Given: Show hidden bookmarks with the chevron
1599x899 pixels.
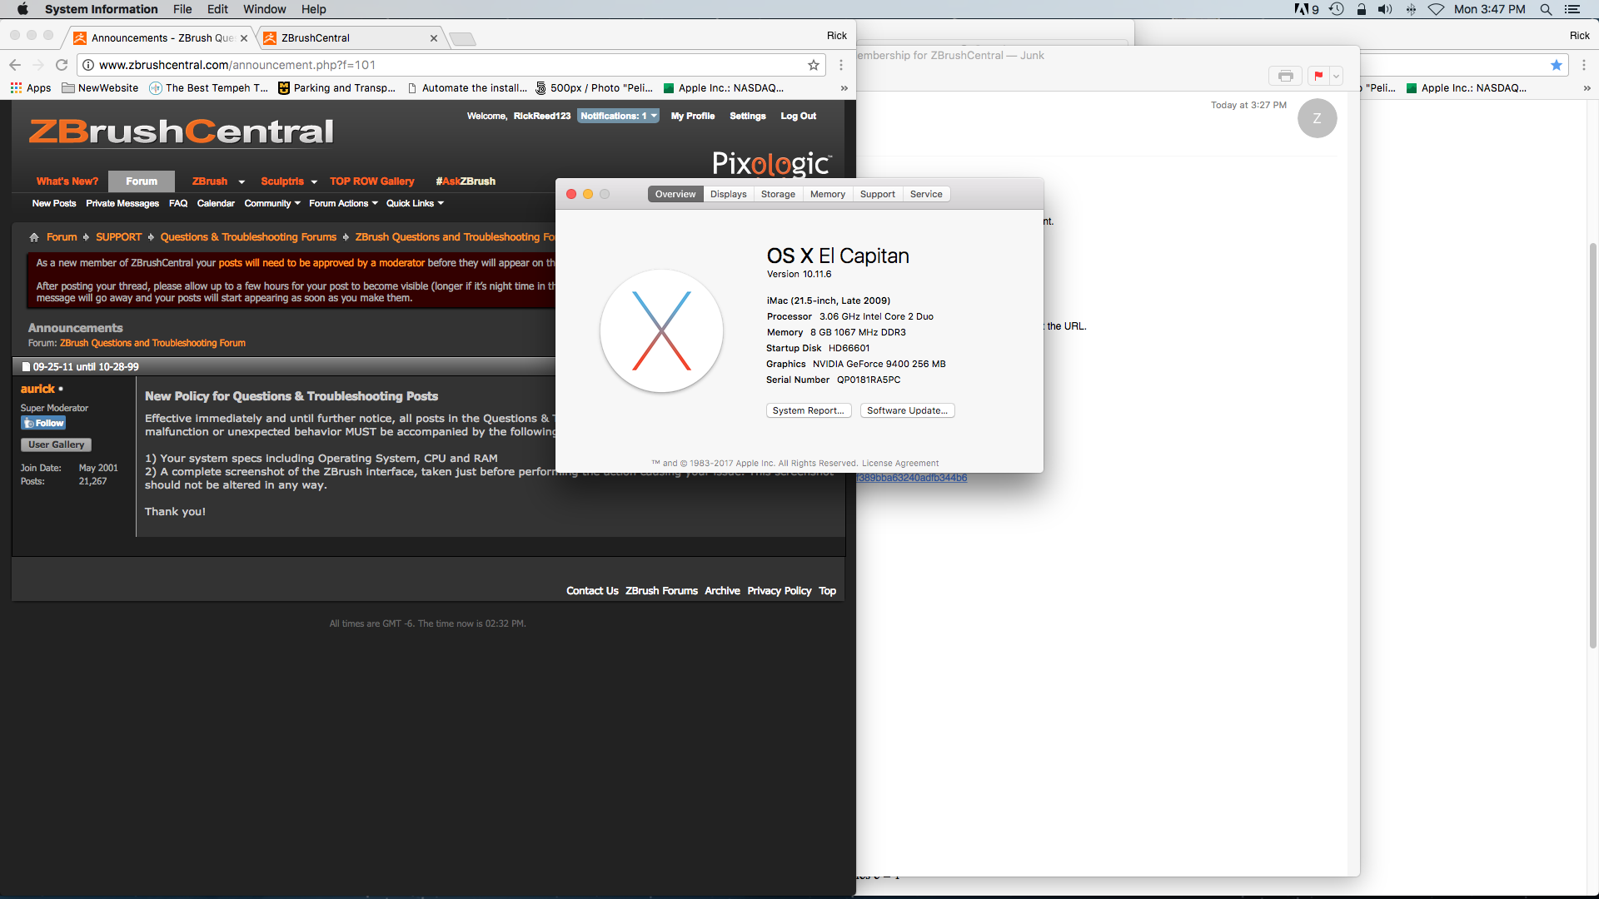Looking at the screenshot, I should click(x=844, y=88).
